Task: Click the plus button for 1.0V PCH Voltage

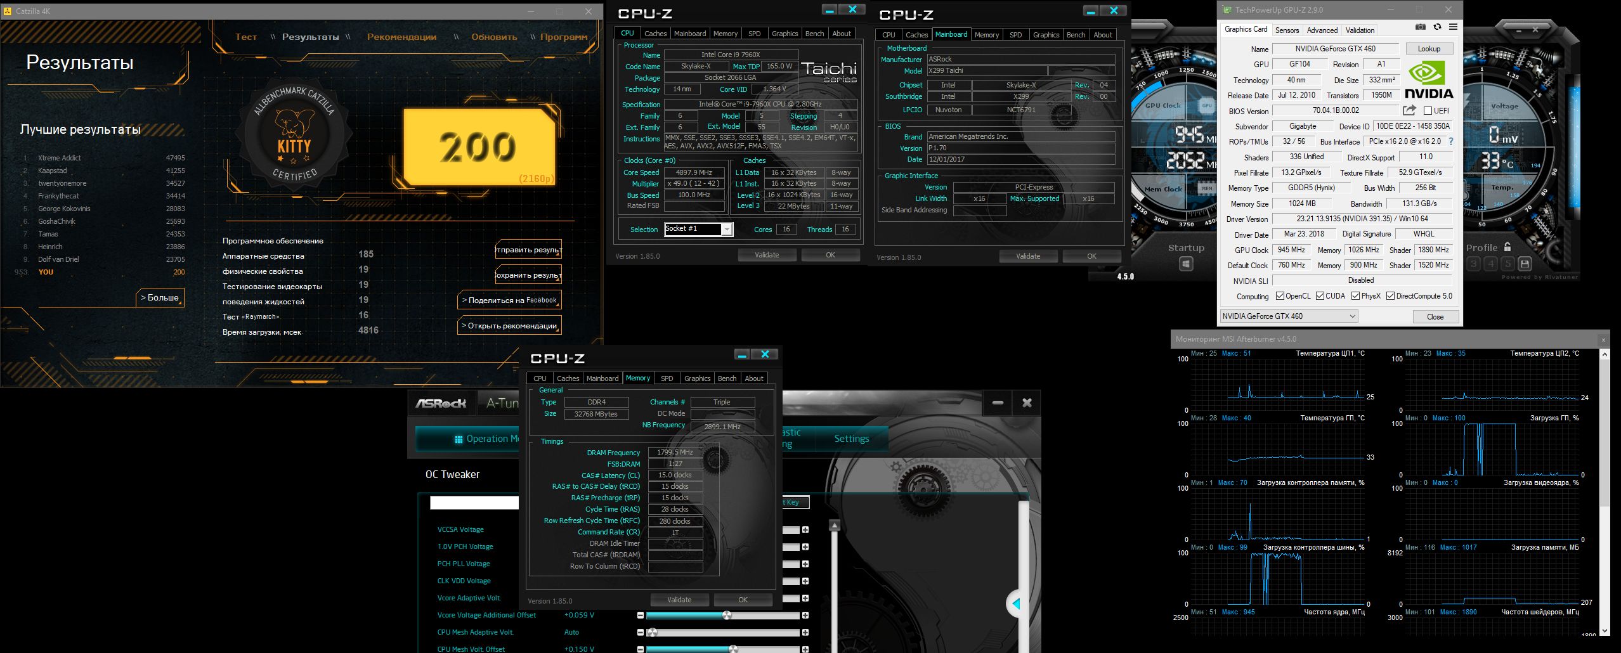Action: tap(805, 547)
